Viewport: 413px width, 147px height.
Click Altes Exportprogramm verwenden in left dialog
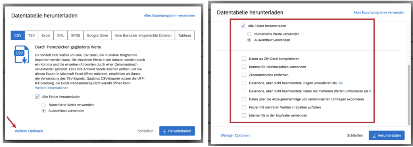169,16
